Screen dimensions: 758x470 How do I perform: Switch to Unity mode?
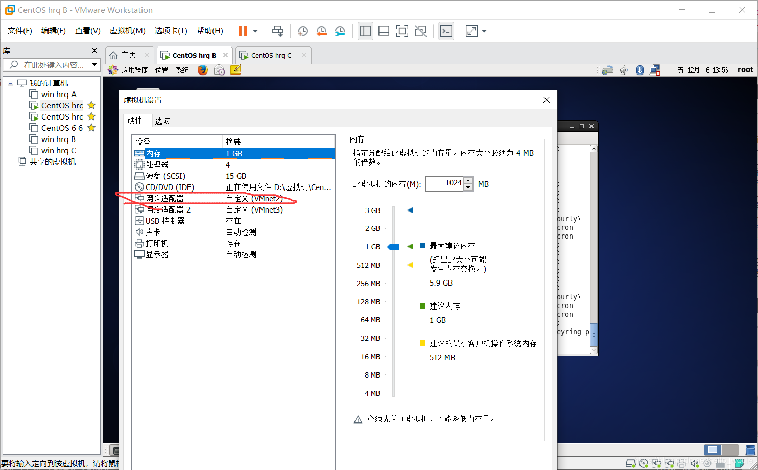420,31
